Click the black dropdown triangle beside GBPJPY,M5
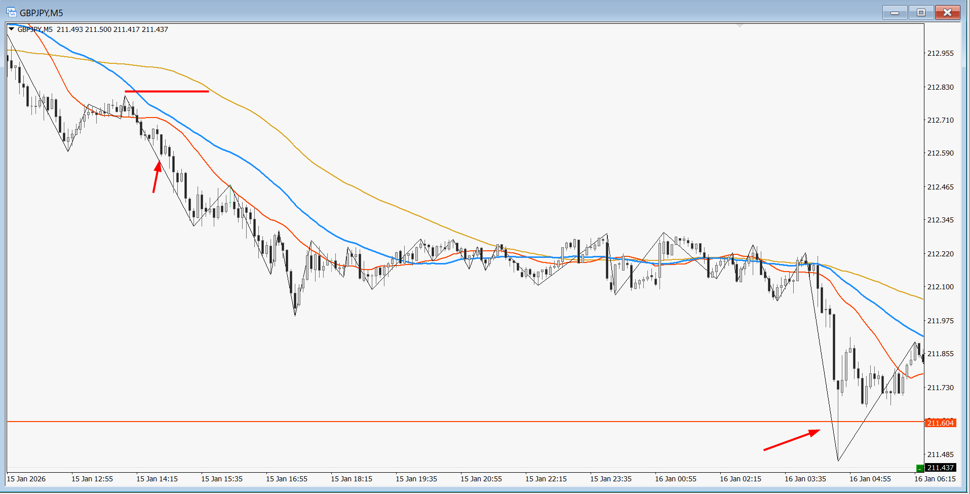 (11, 29)
